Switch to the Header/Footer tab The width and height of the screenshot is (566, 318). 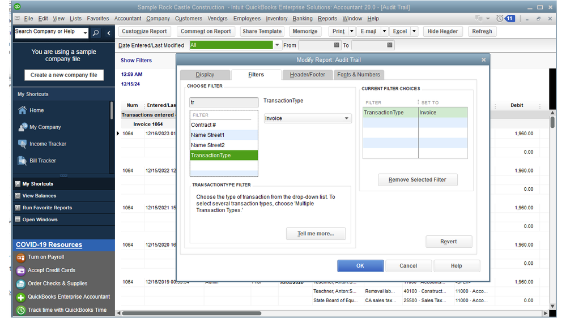coord(308,75)
